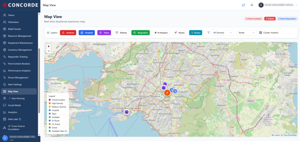This screenshot has height=142, width=300.
Task: Click the filter funnel icon
Action: click(209, 33)
